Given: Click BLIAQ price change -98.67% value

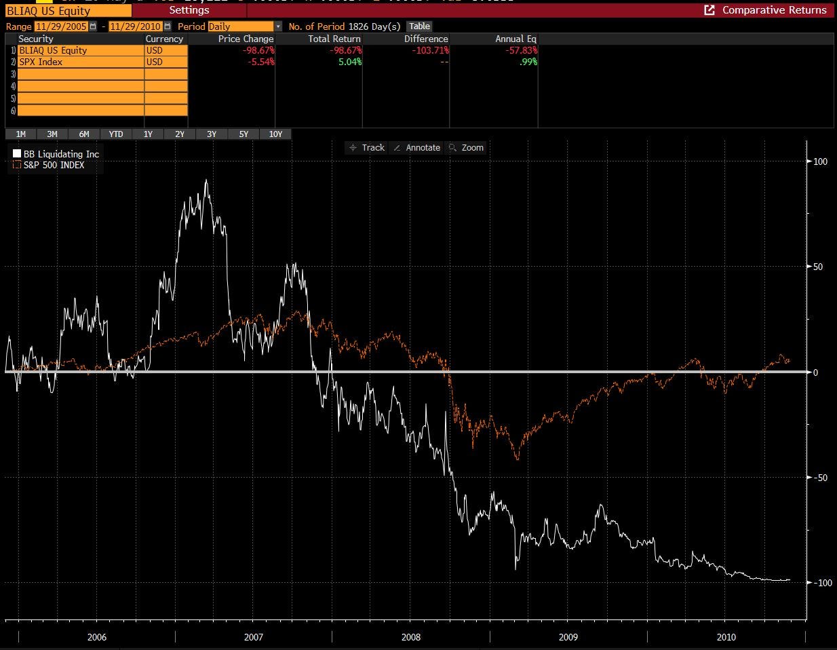Looking at the screenshot, I should [x=258, y=50].
